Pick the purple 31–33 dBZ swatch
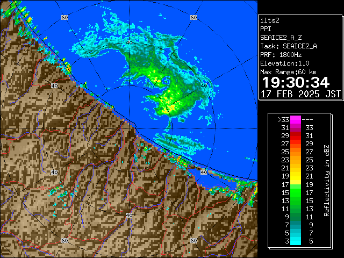 [296, 128]
